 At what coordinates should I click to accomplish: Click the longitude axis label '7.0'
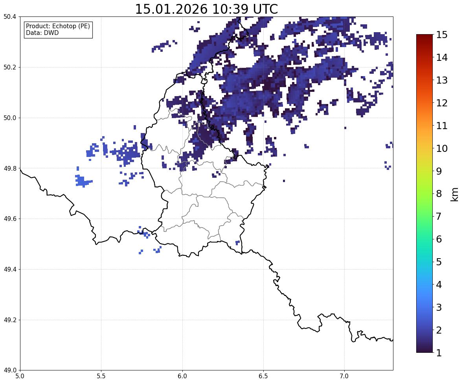click(345, 376)
